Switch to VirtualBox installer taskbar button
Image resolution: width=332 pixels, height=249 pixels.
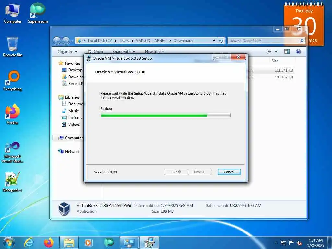[149, 243]
